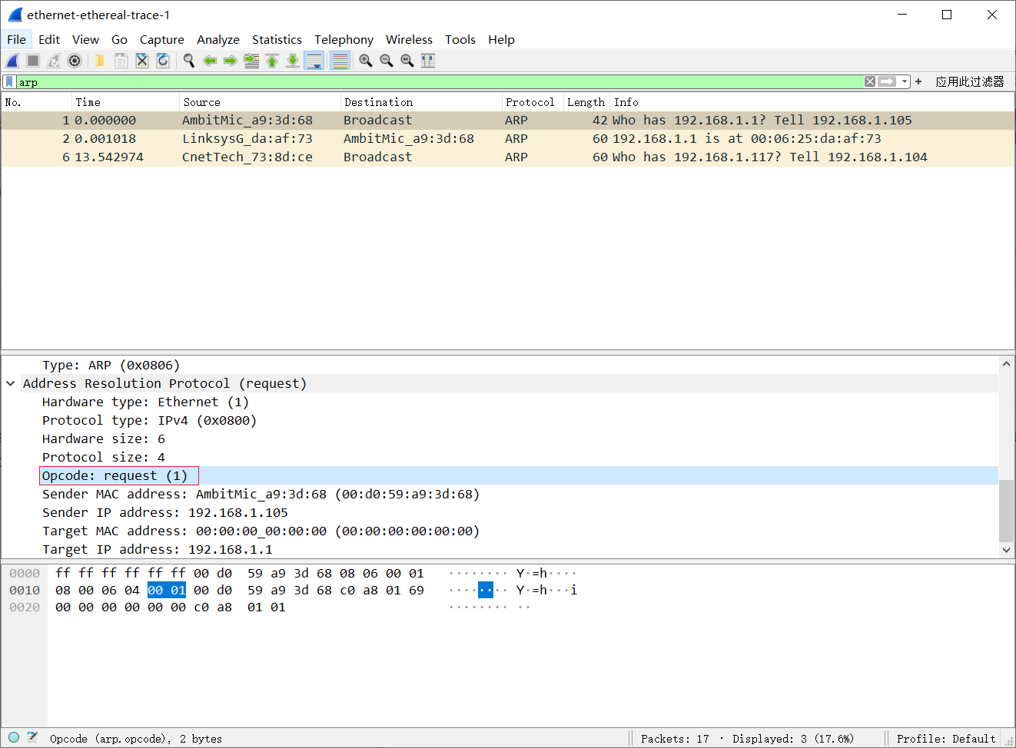The image size is (1016, 748).
Task: Zoom out on the main window text
Action: [387, 61]
